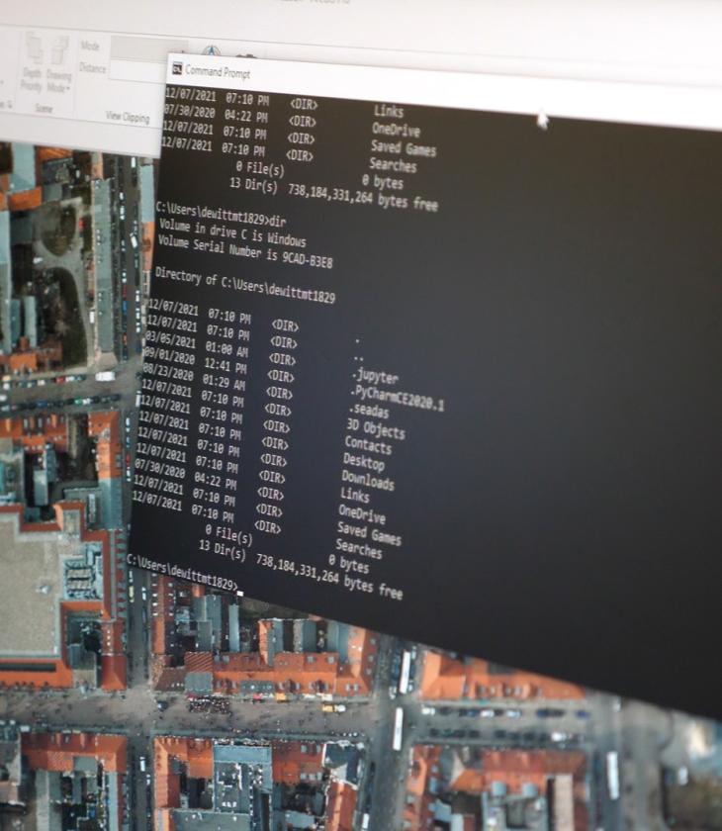Click the Distance input field
722x831 pixels.
pos(138,71)
